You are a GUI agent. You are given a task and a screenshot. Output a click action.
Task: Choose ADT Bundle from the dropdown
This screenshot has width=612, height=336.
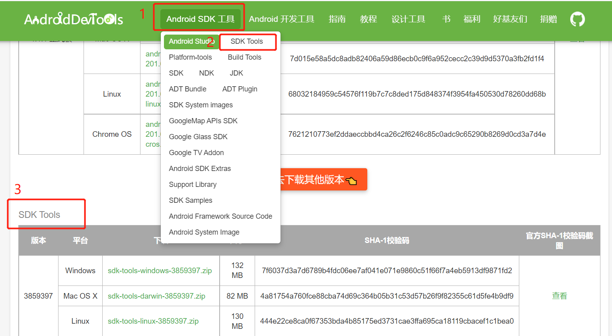point(187,89)
